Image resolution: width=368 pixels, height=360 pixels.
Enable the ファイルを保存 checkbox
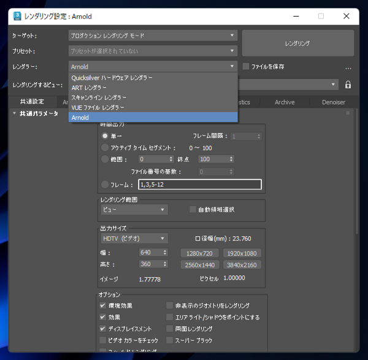[x=246, y=66]
